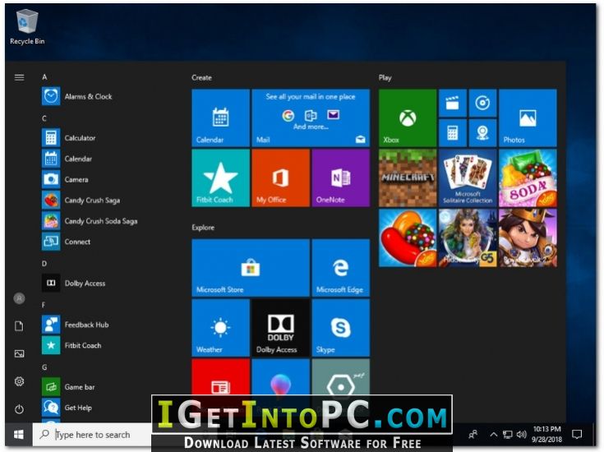
Task: Open the Groove Music small tile
Action: click(x=482, y=103)
